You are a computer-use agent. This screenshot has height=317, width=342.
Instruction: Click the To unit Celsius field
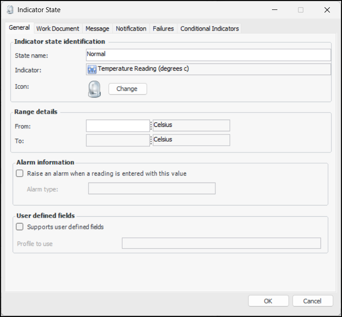click(x=191, y=140)
